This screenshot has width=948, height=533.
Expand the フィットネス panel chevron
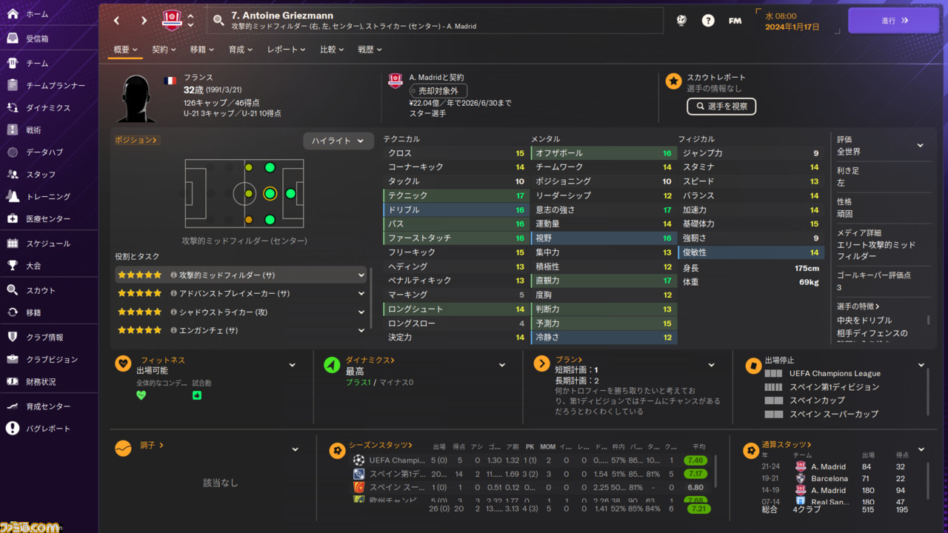pos(292,365)
